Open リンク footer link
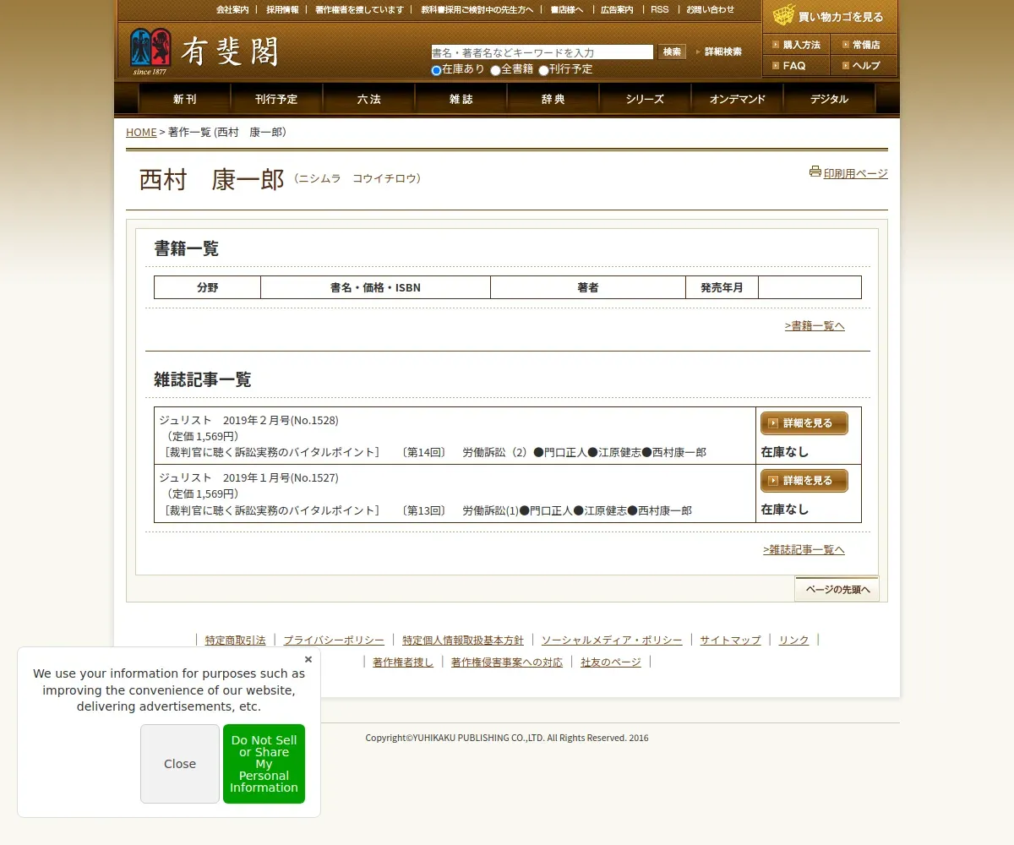Viewport: 1014px width, 845px height. (x=793, y=641)
